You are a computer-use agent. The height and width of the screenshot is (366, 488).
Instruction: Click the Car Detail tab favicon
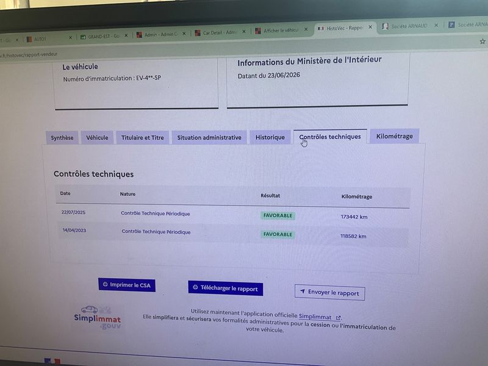pyautogui.click(x=197, y=33)
